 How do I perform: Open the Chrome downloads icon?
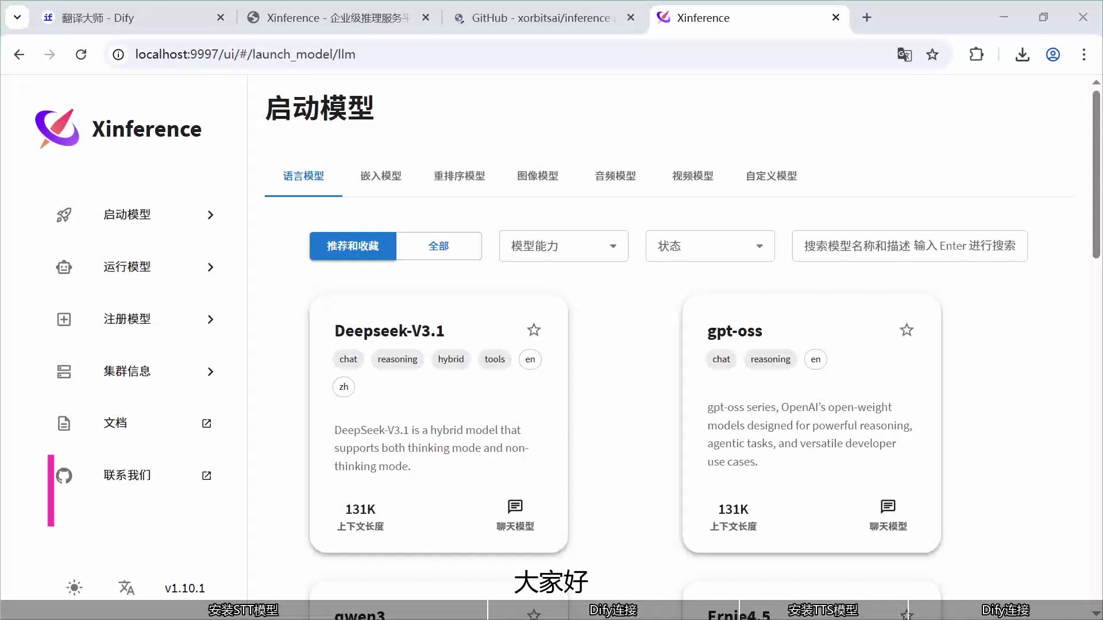click(1022, 55)
